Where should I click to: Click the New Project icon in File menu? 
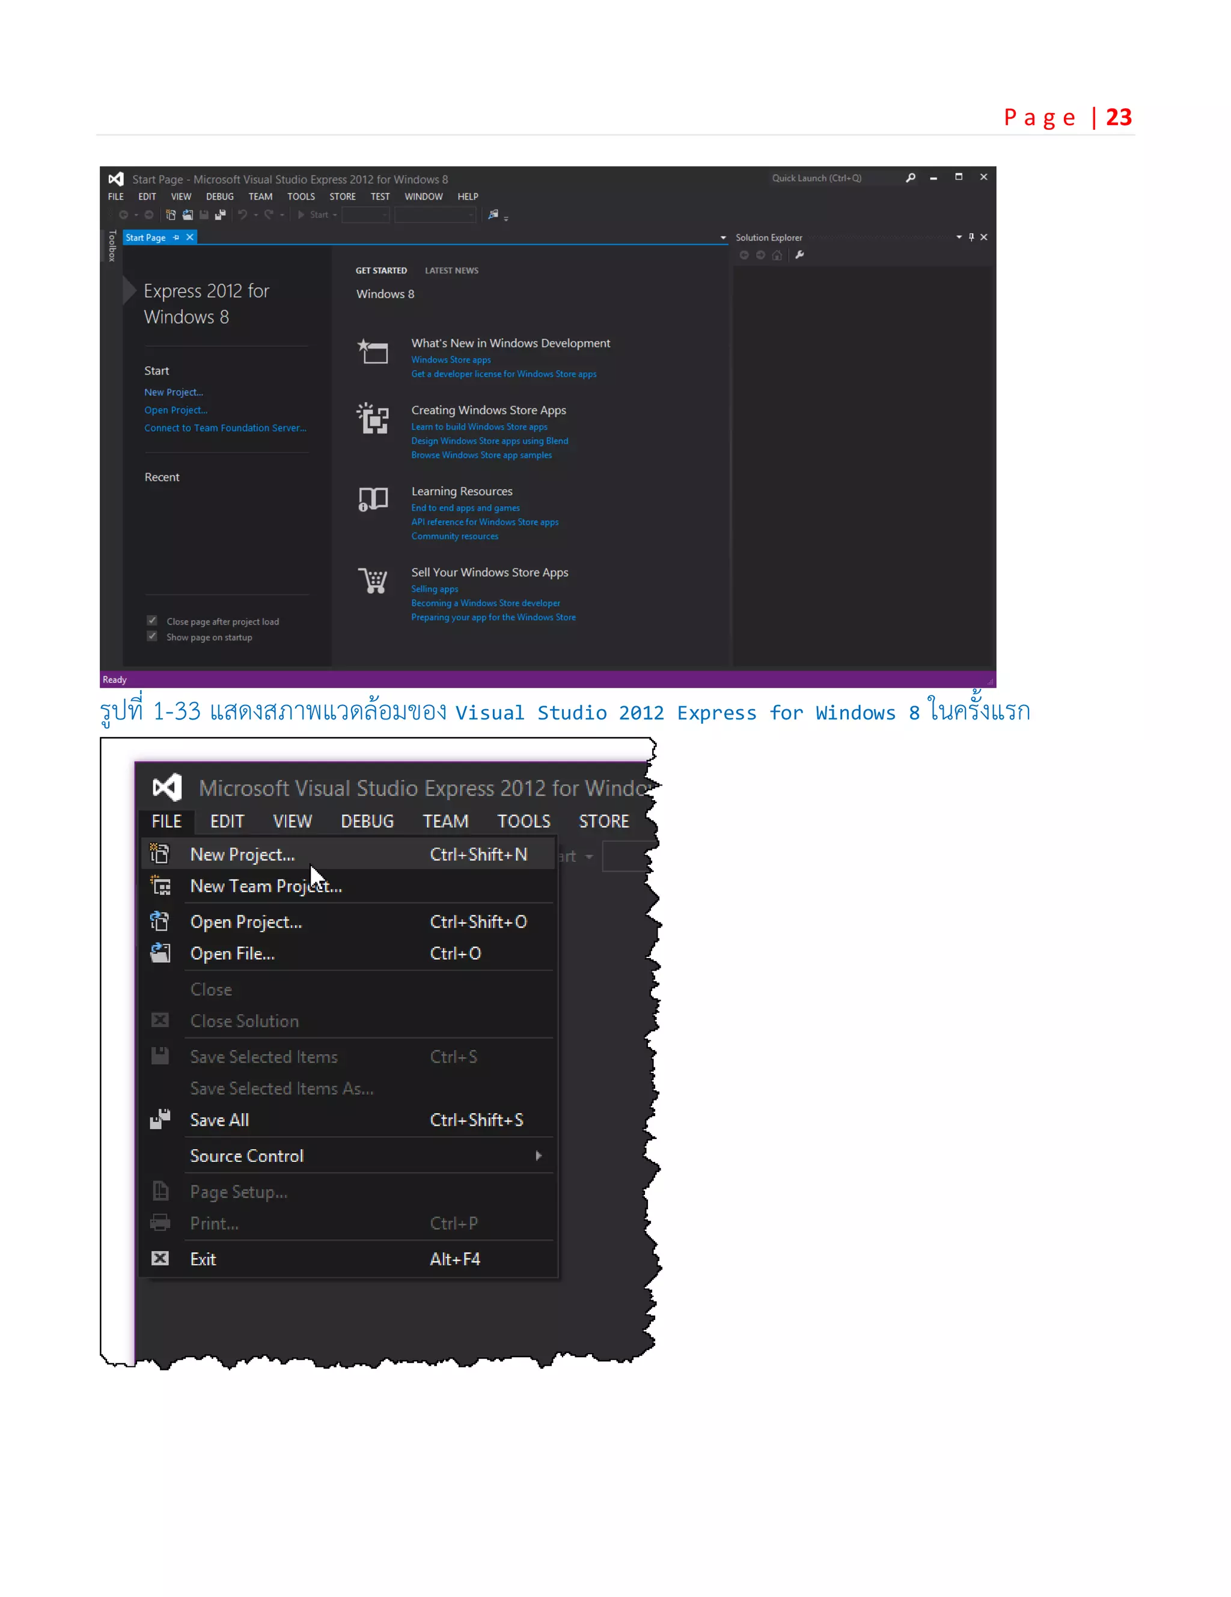click(159, 854)
